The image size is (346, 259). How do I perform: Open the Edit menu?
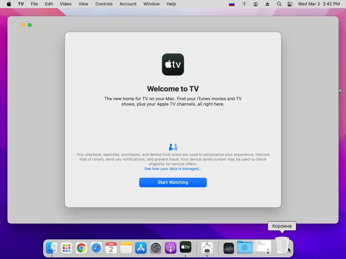pyautogui.click(x=49, y=4)
